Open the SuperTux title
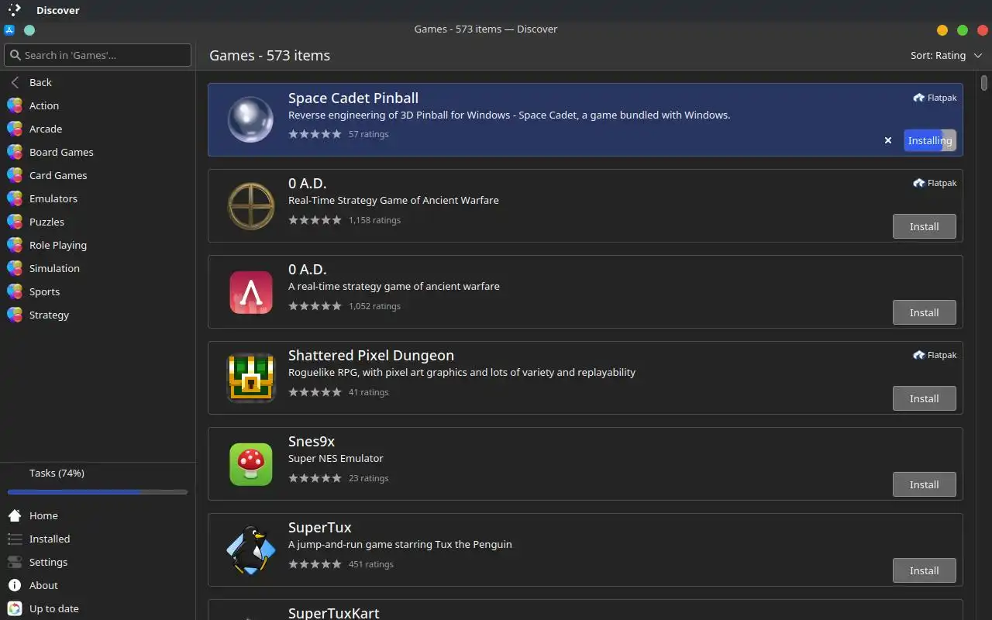This screenshot has width=992, height=620. (x=319, y=527)
